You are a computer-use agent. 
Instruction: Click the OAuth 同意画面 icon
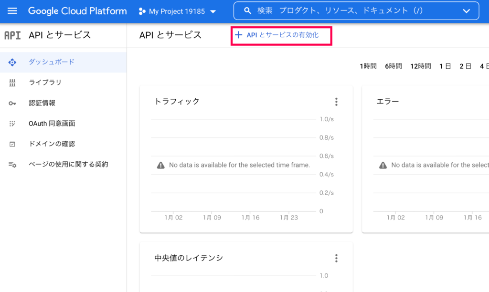pyautogui.click(x=12, y=124)
